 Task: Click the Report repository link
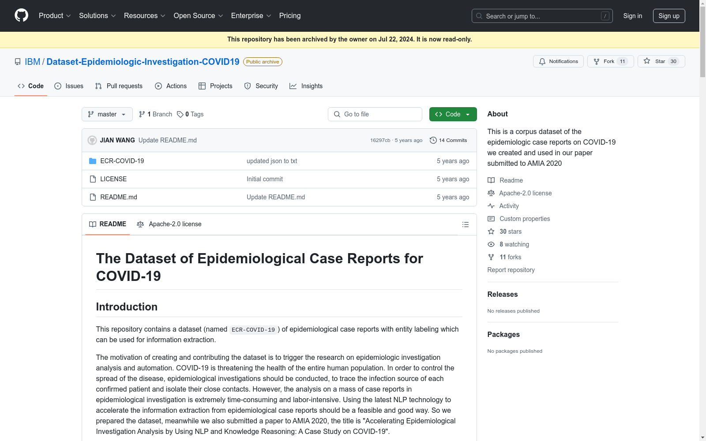click(x=511, y=270)
